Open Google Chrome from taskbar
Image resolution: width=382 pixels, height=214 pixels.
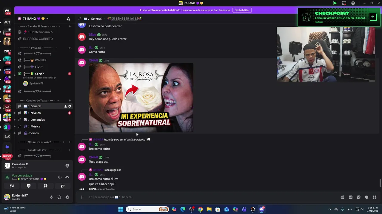pyautogui.click(x=200, y=209)
